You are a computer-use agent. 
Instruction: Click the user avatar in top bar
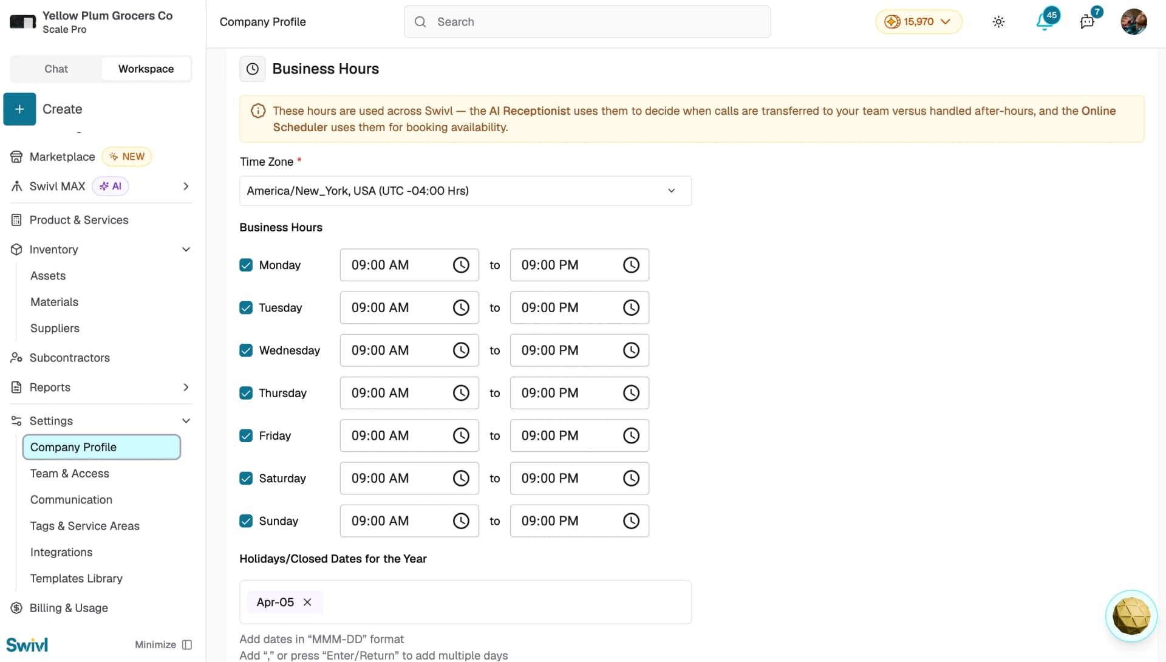[1134, 22]
